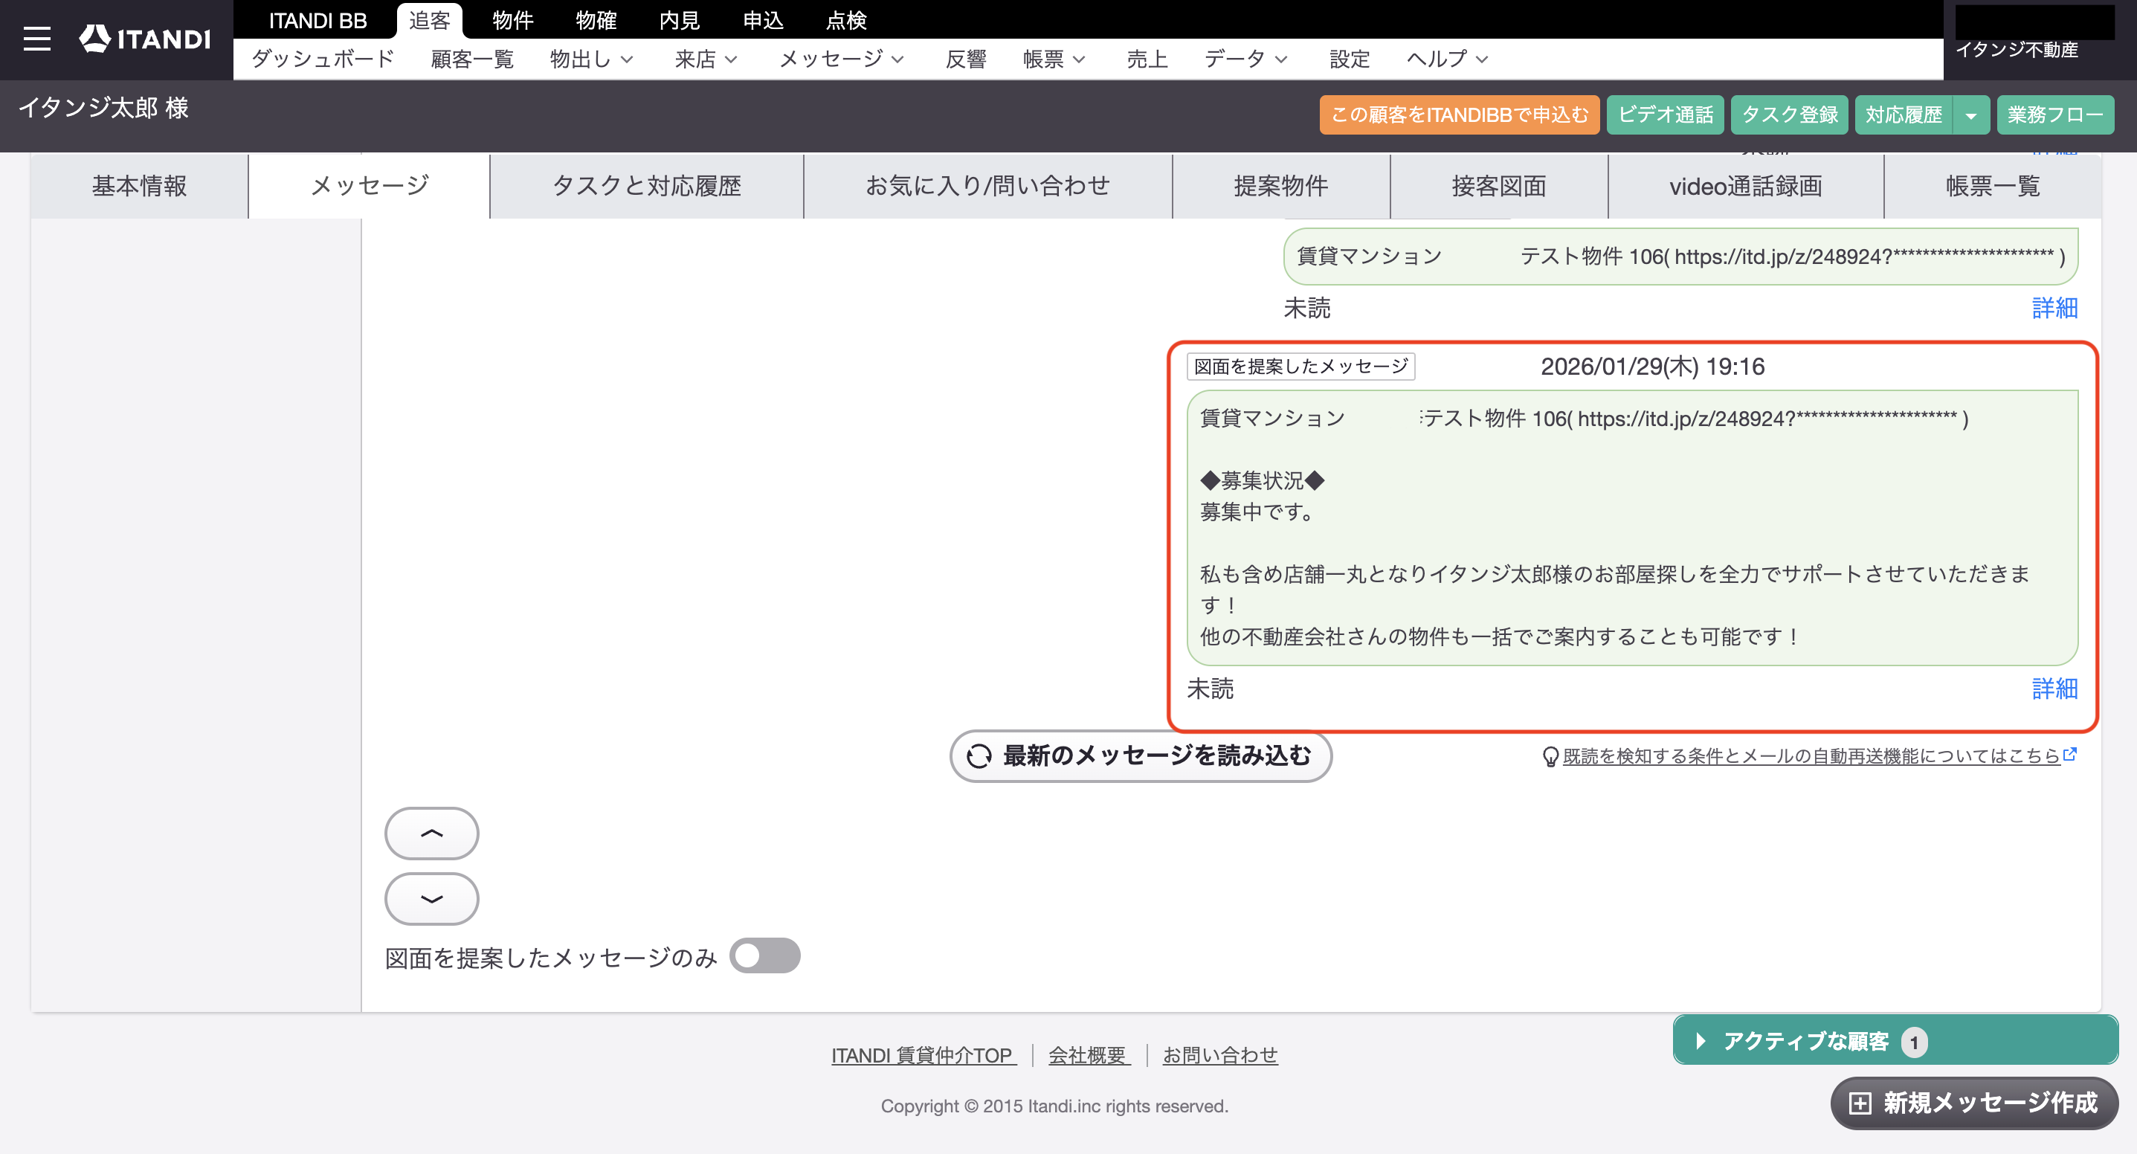Expand the 帳票 dropdown menu
The image size is (2137, 1154).
point(1054,59)
